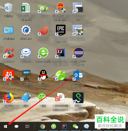Launch Outlook desktop shortcut
The width and height of the screenshot is (128, 131).
78,75
